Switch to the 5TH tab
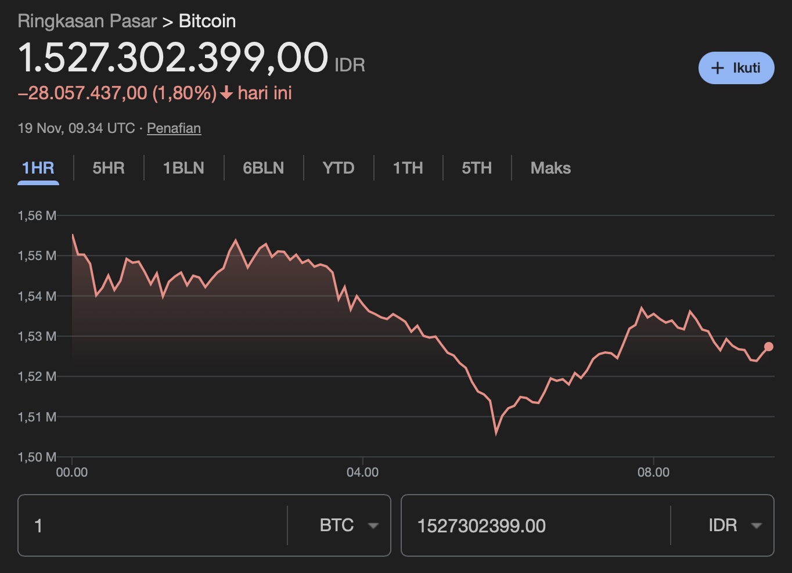Viewport: 792px width, 573px height. (x=477, y=168)
